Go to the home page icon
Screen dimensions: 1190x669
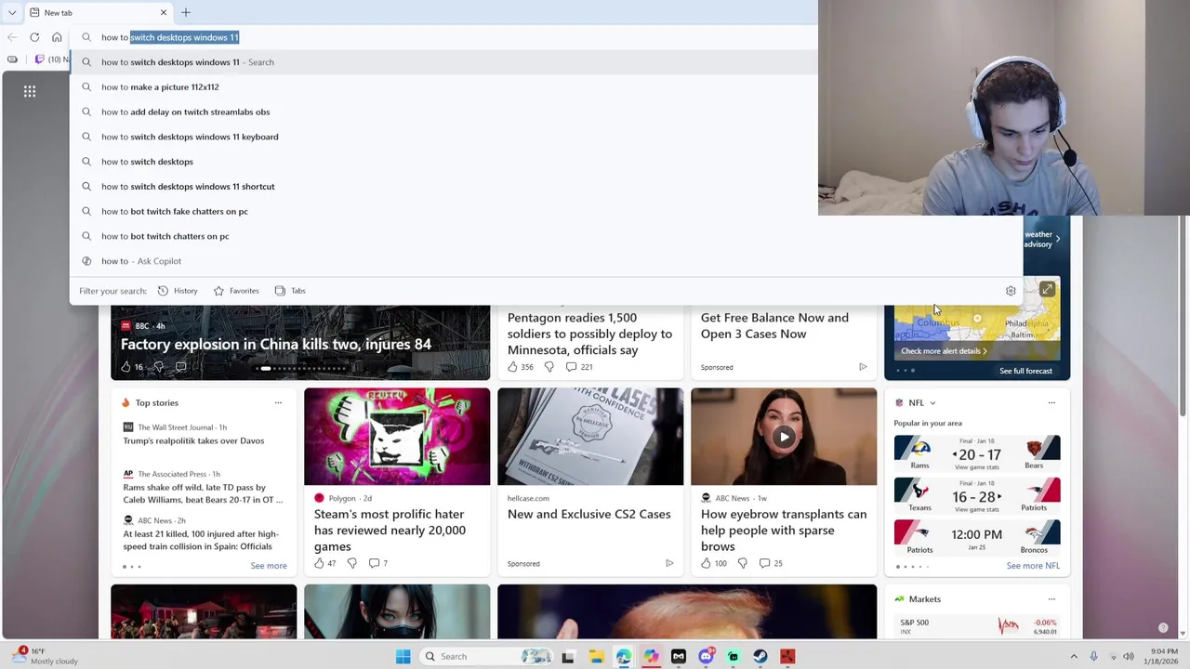[57, 37]
